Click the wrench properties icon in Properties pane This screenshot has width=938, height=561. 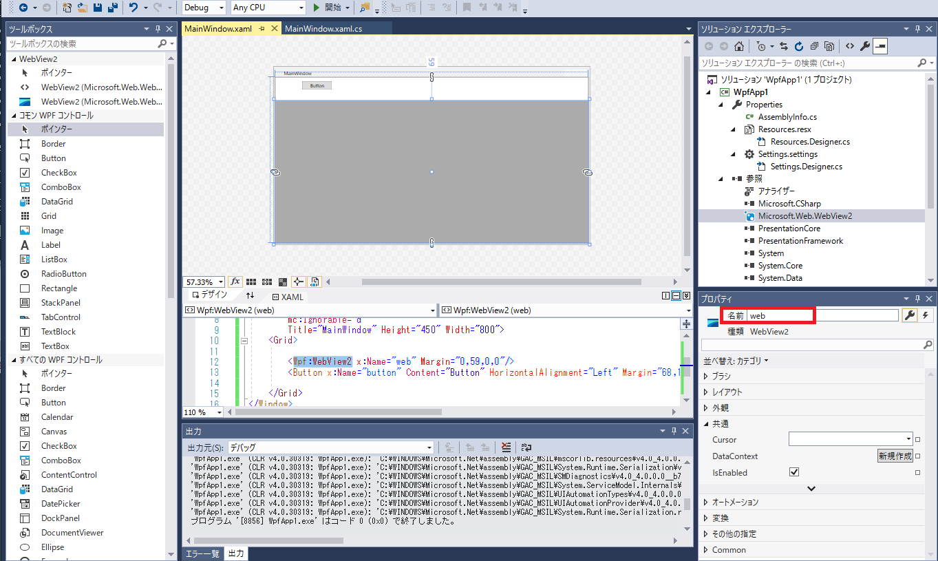pyautogui.click(x=910, y=317)
